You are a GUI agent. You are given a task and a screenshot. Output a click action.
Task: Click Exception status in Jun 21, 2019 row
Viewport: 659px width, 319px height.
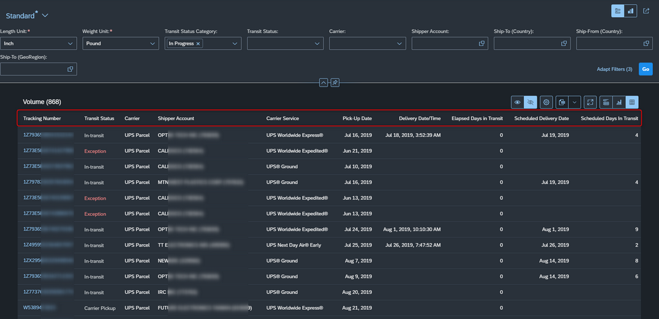click(95, 151)
